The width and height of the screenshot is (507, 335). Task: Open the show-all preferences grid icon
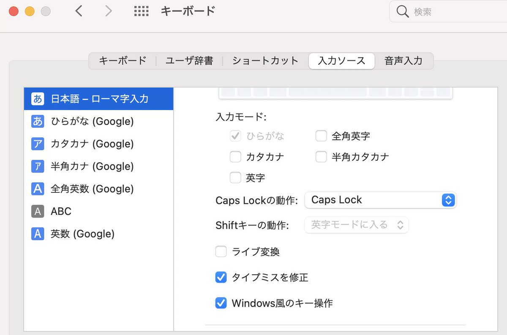142,11
